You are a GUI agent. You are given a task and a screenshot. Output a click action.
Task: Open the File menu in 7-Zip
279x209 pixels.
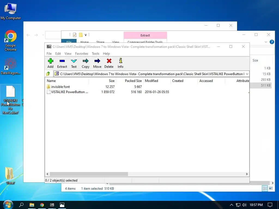pyautogui.click(x=49, y=54)
